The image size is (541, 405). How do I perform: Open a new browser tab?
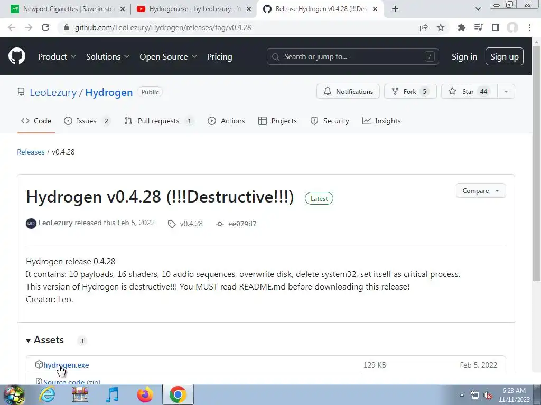[x=395, y=9]
